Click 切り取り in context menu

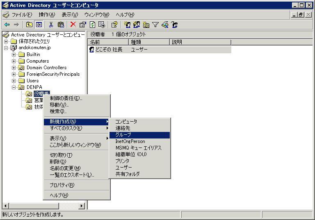[77, 155]
